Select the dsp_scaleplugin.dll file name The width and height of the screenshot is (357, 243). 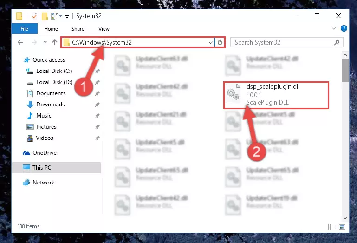pyautogui.click(x=273, y=87)
